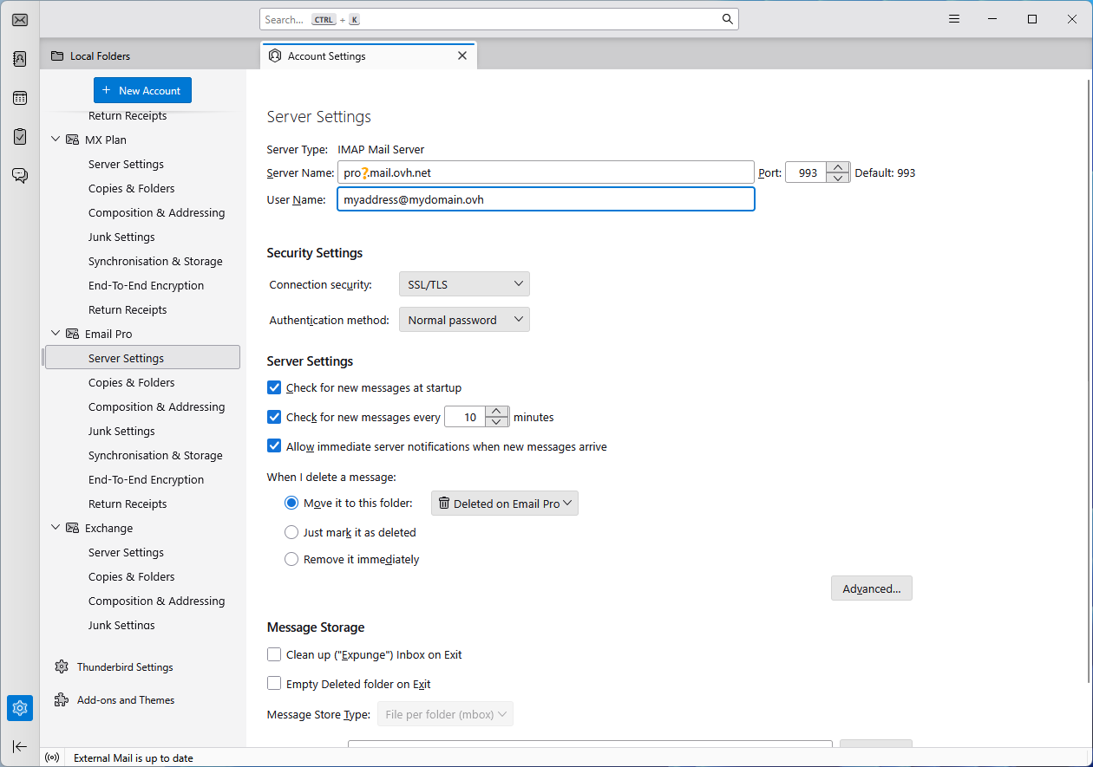Open the Address Book icon
The width and height of the screenshot is (1093, 767).
(x=20, y=59)
